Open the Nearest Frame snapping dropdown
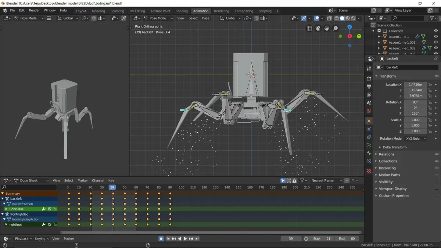 [x=327, y=180]
